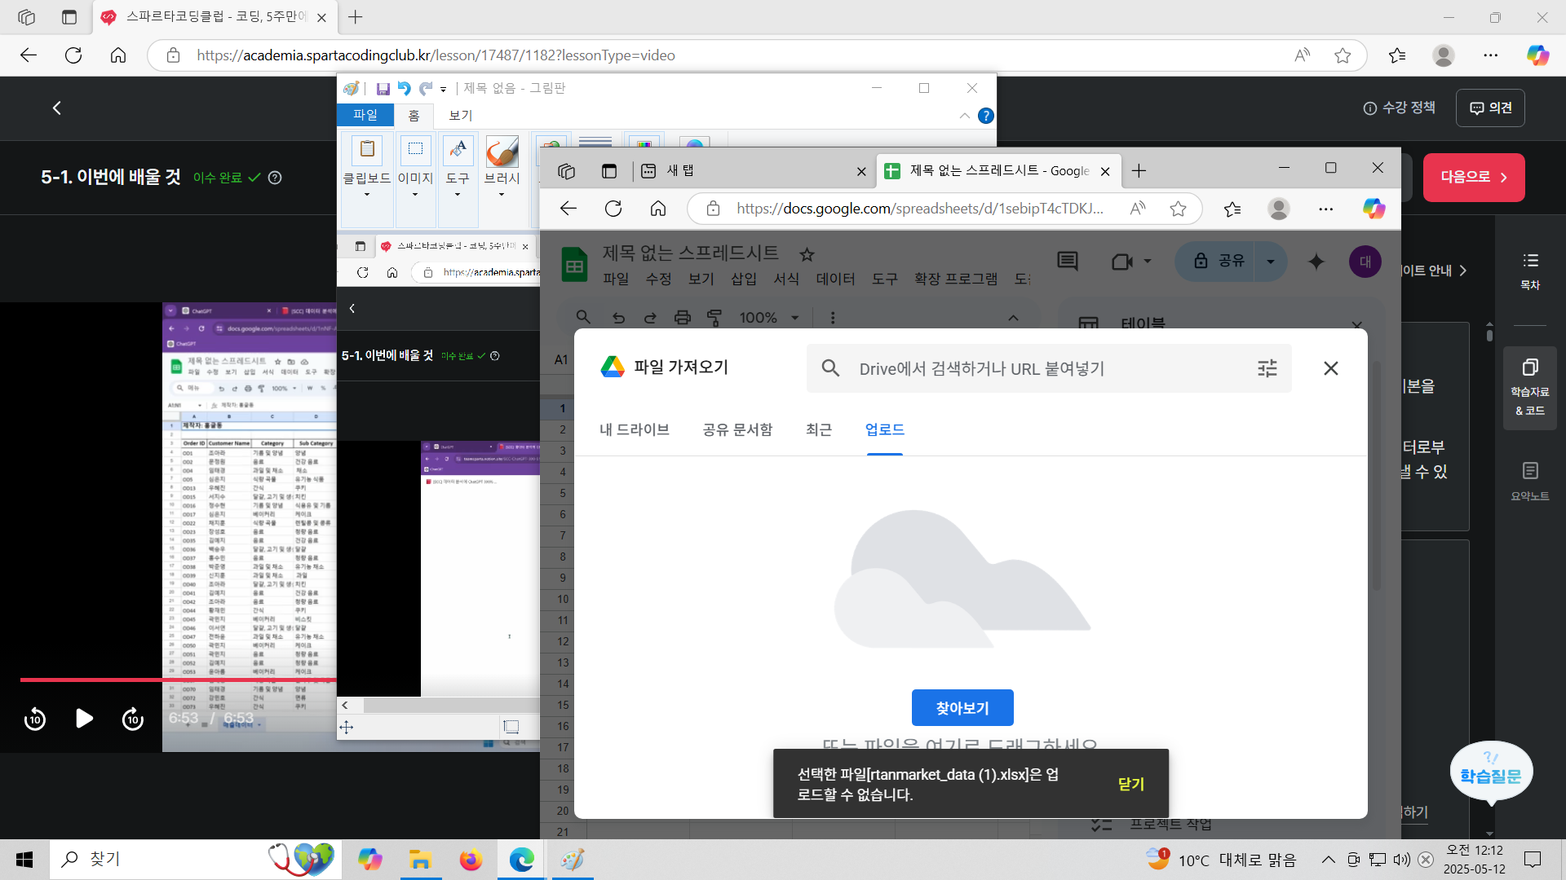The image size is (1566, 880).
Task: Rewind the lesson video 10 seconds
Action: tap(35, 719)
